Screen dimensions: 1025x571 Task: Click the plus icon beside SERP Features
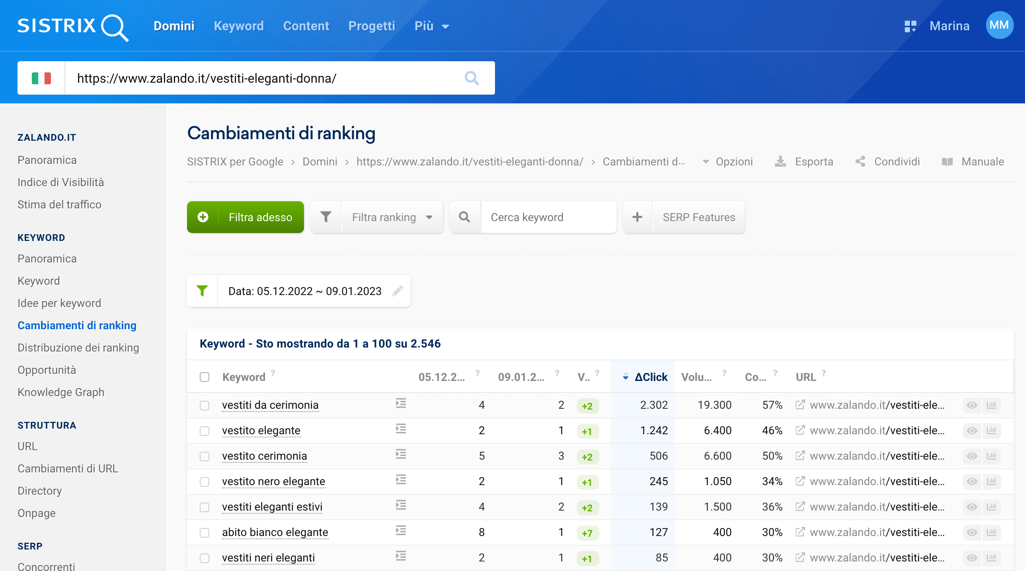coord(637,217)
